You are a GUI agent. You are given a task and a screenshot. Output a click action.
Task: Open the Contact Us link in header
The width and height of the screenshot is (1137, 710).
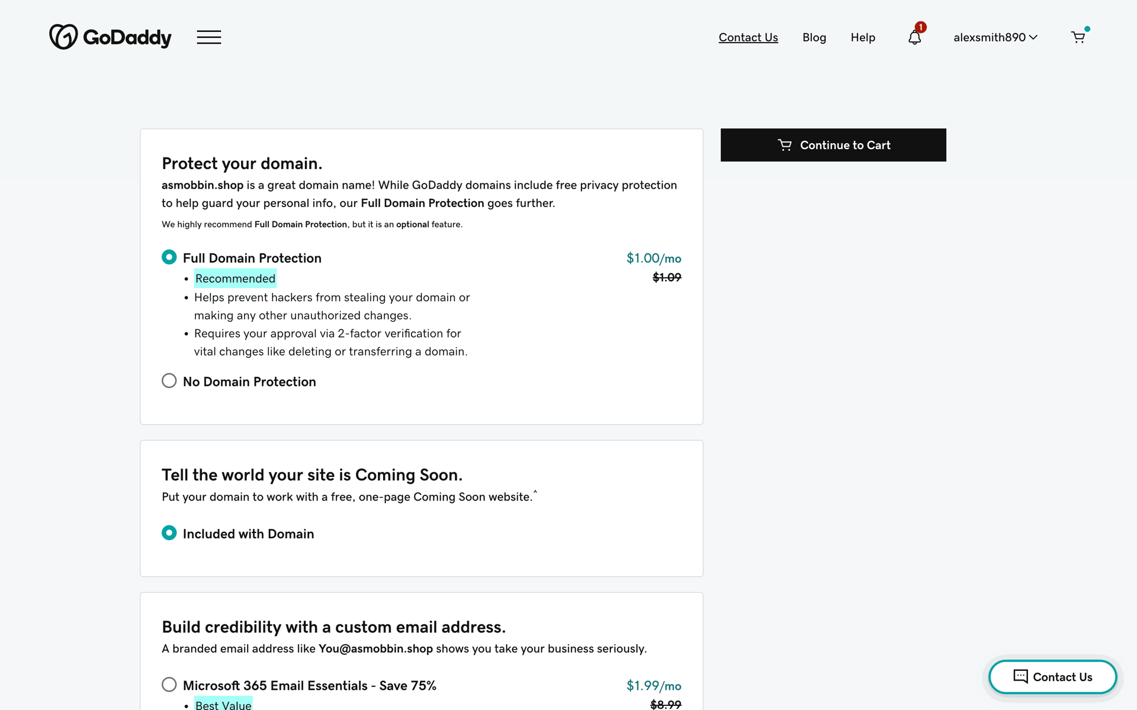[748, 37]
